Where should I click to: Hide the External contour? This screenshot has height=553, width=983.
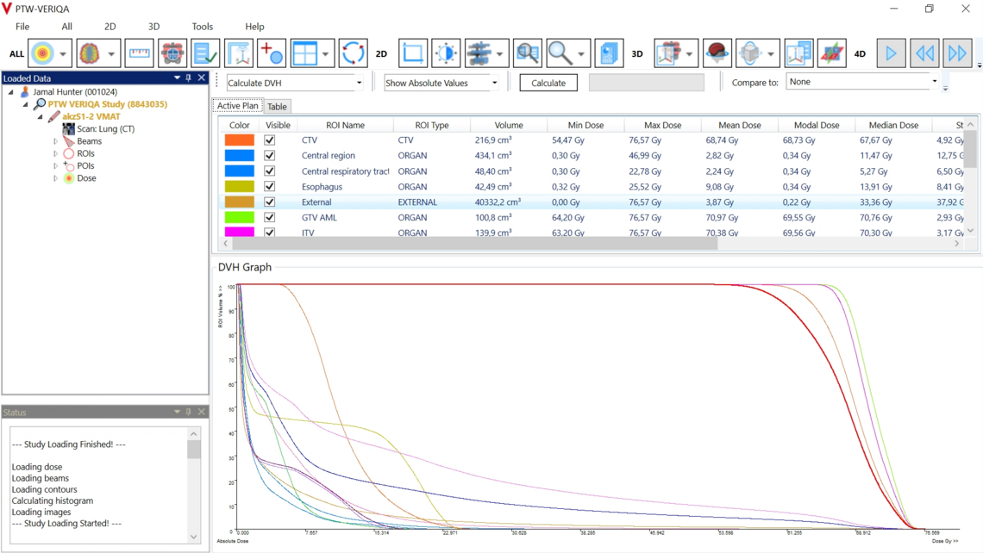click(270, 202)
